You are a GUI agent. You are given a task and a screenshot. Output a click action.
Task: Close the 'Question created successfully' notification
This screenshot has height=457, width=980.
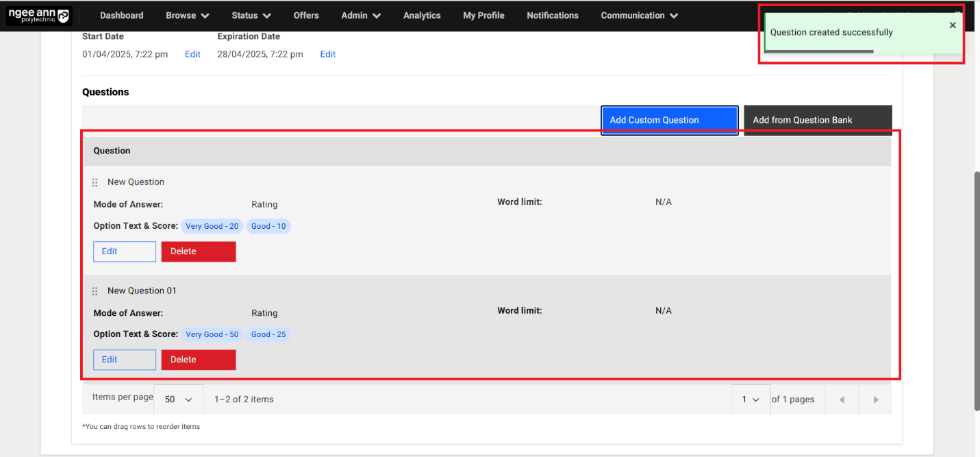(x=952, y=25)
